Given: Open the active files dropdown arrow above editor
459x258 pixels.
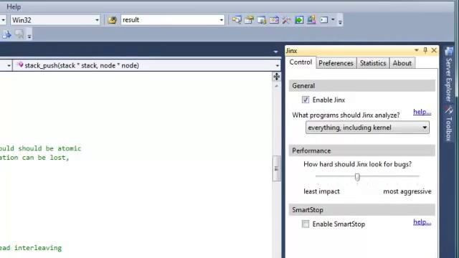Looking at the screenshot, I should click(275, 52).
